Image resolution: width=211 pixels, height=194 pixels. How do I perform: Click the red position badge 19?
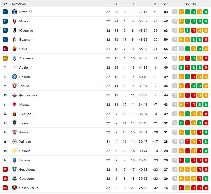tap(5, 179)
